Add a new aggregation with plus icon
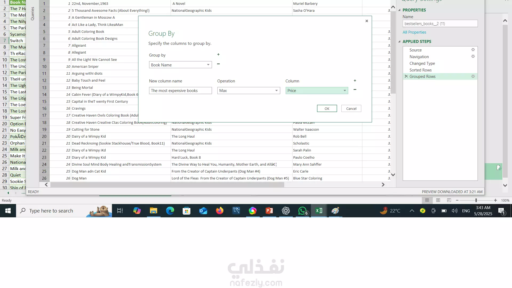512x288 pixels. click(x=355, y=81)
